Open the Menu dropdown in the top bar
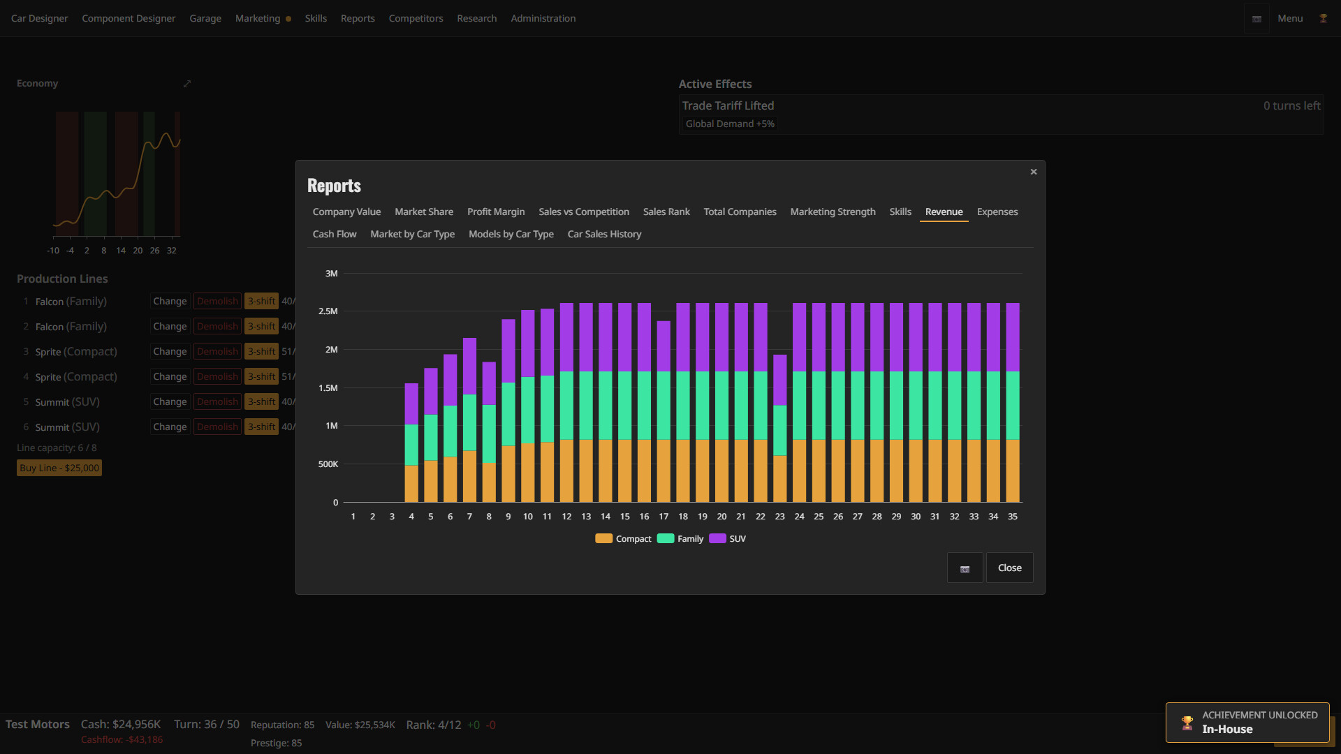This screenshot has height=754, width=1341. click(x=1289, y=19)
